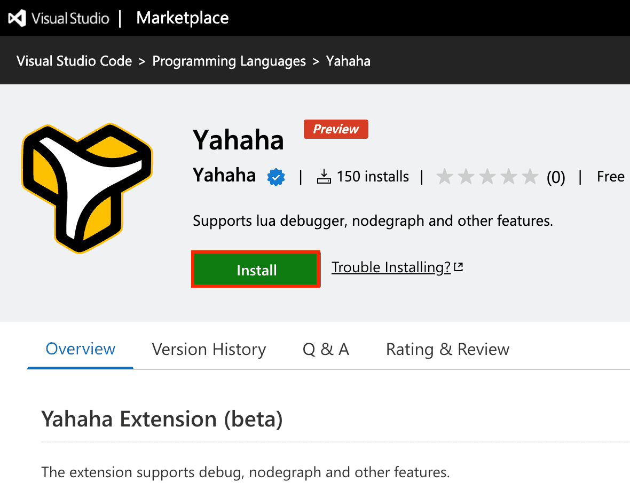The image size is (630, 490).
Task: Click the Yahaha publisher name link
Action: pos(224,176)
